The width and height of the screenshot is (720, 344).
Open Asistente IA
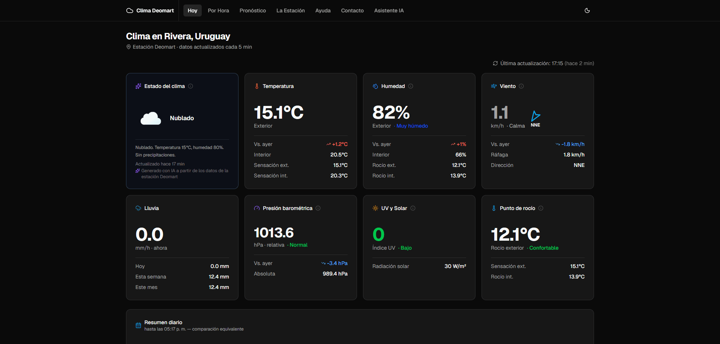[x=389, y=10]
